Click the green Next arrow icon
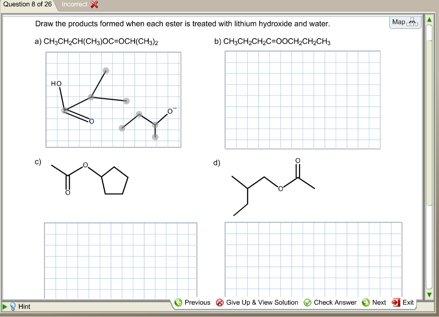 [x=365, y=302]
